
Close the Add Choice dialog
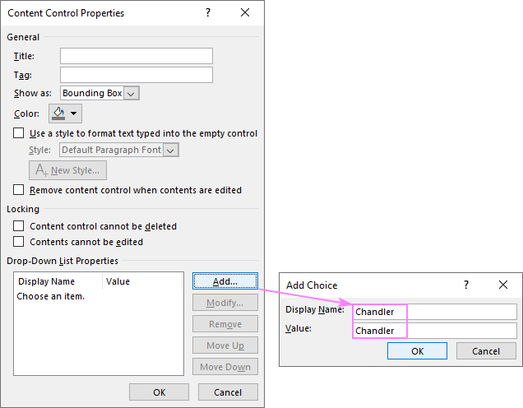point(503,285)
